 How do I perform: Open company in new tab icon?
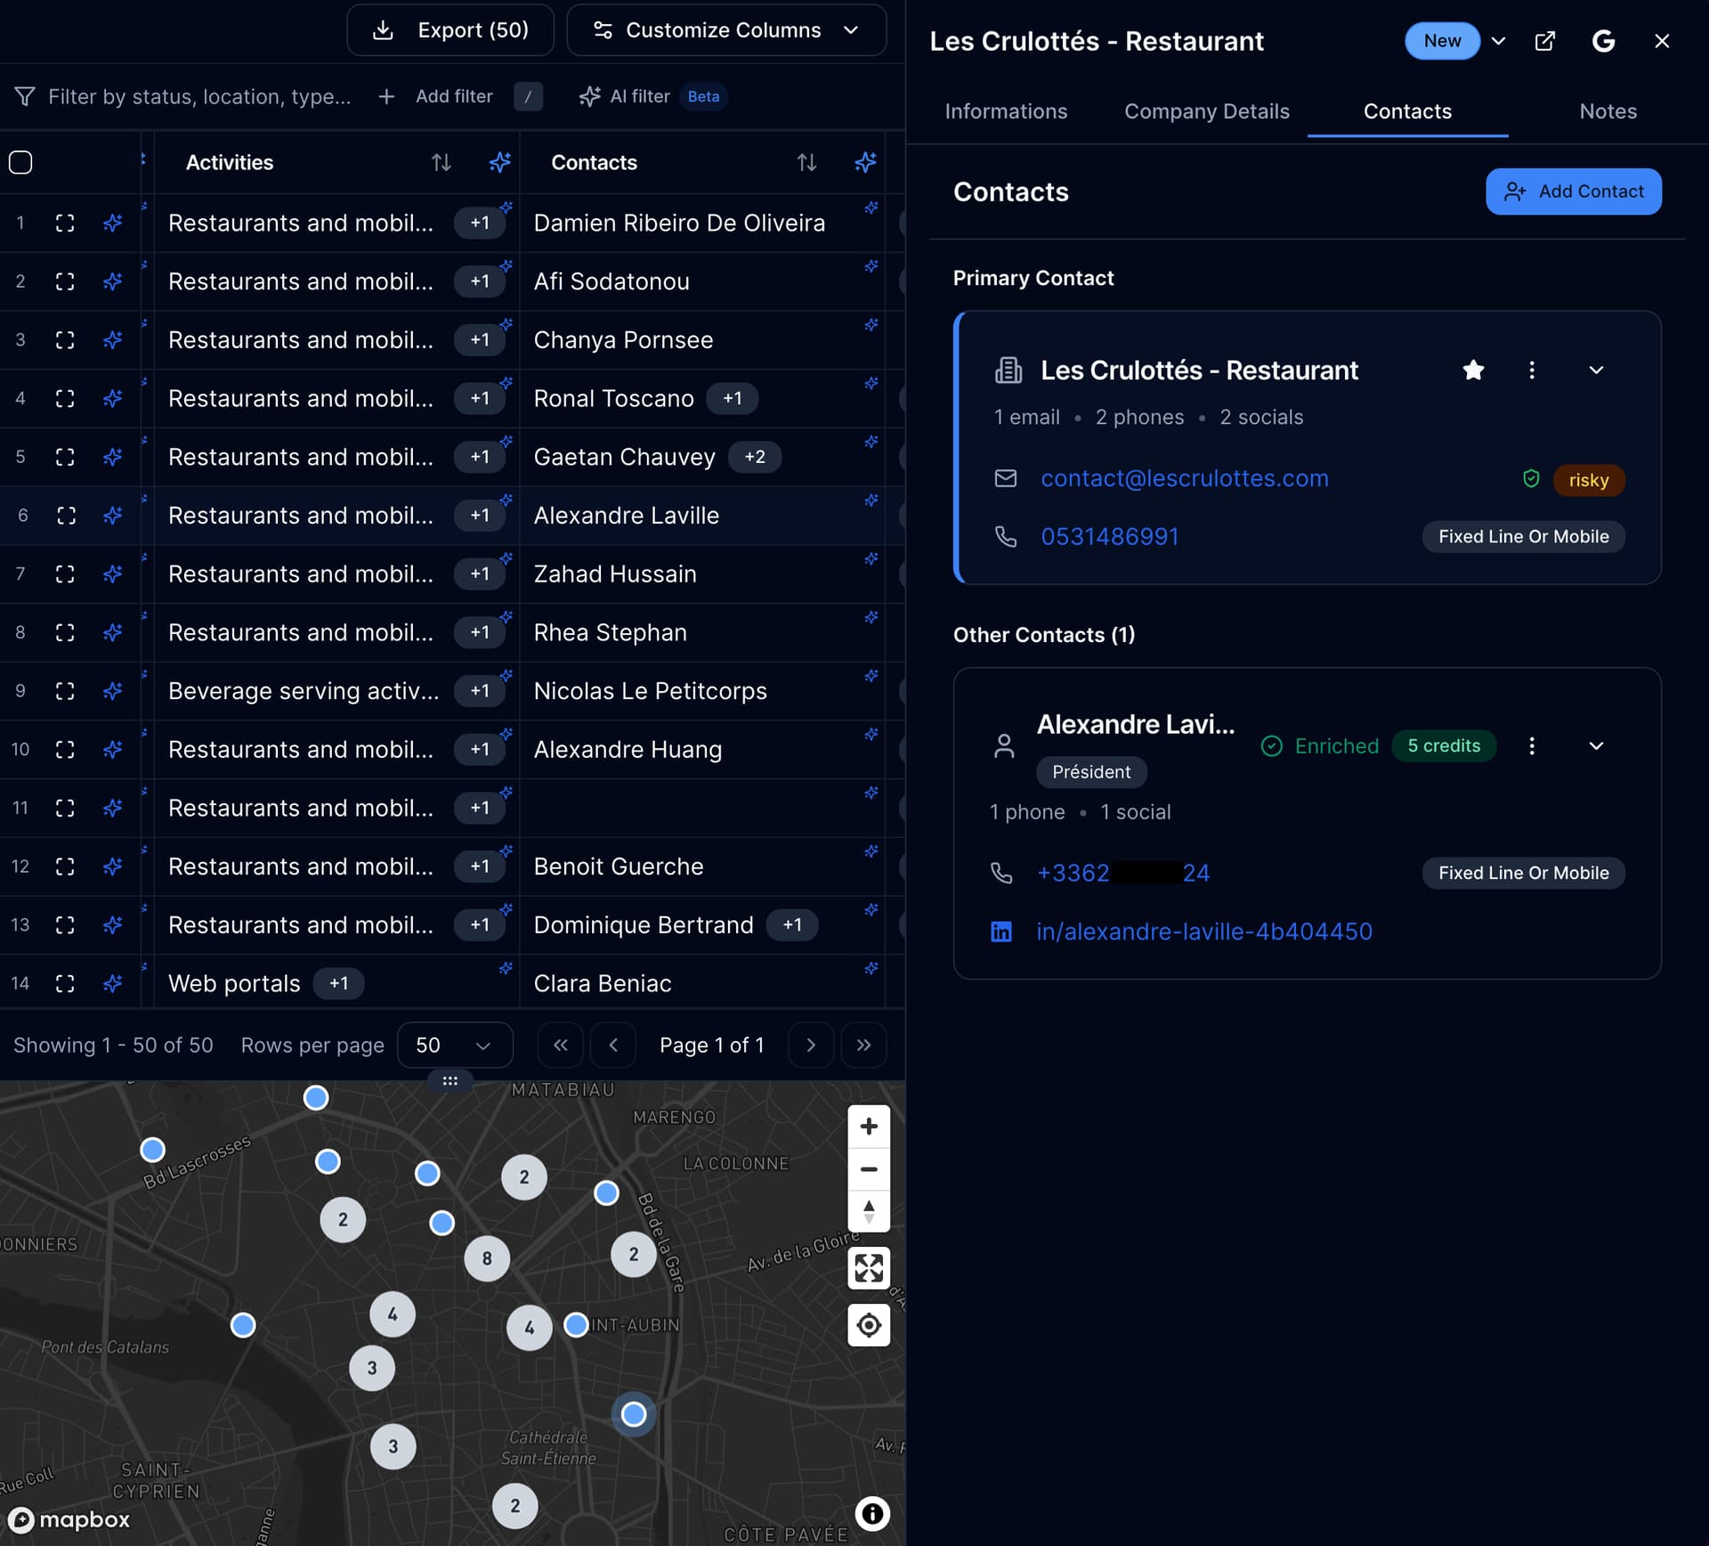[1545, 41]
